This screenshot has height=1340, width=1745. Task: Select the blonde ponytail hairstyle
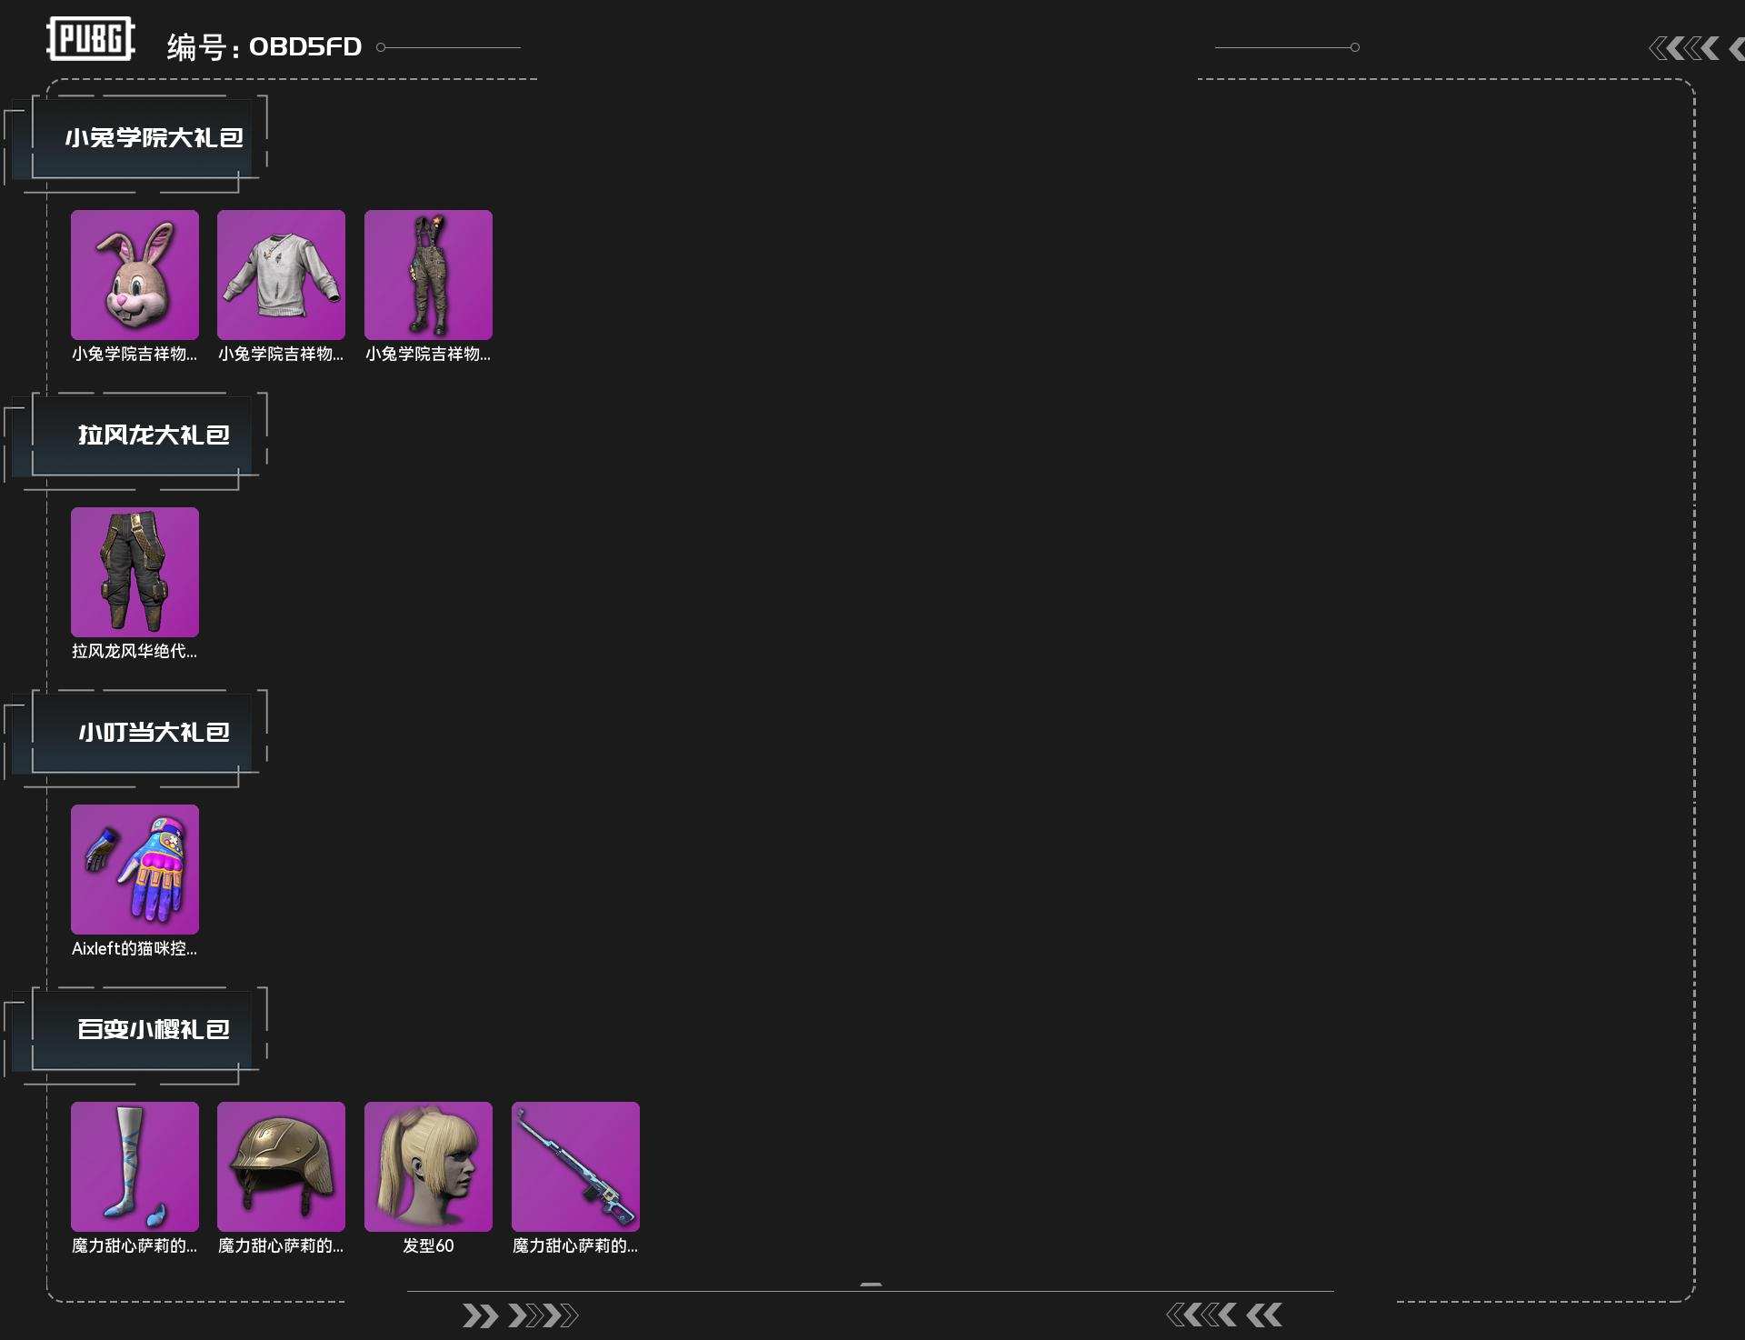[428, 1166]
